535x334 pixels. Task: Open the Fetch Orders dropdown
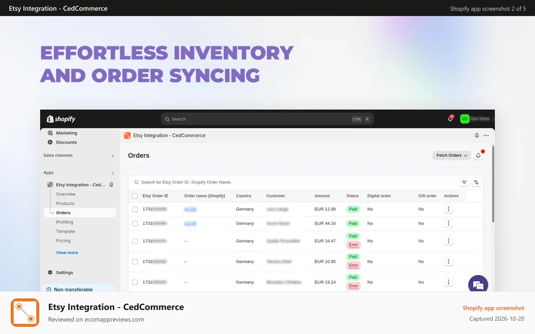coord(452,155)
